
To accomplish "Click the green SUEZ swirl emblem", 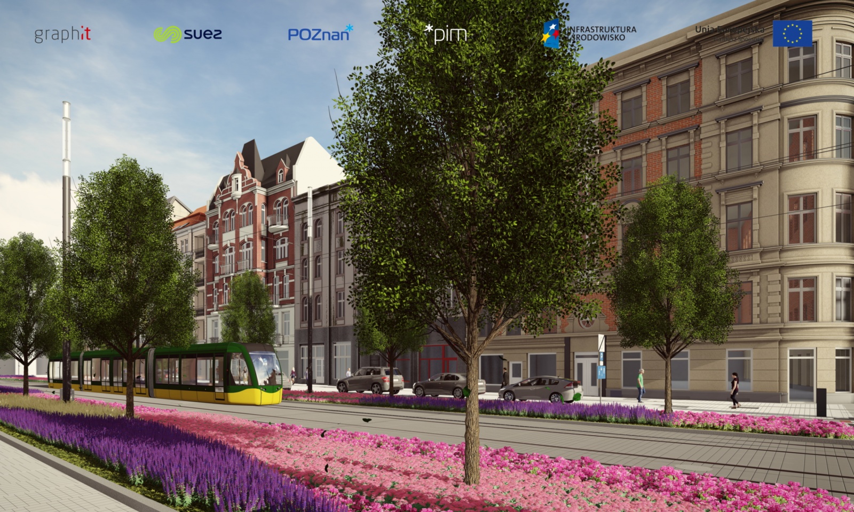I will pyautogui.click(x=167, y=35).
